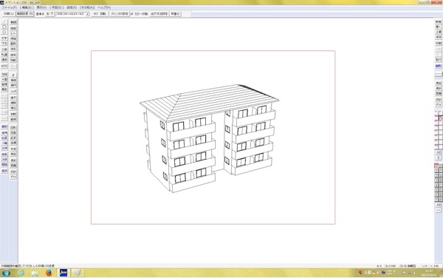Select the 複写 copy tool button
443x278 pixels.
click(13, 55)
